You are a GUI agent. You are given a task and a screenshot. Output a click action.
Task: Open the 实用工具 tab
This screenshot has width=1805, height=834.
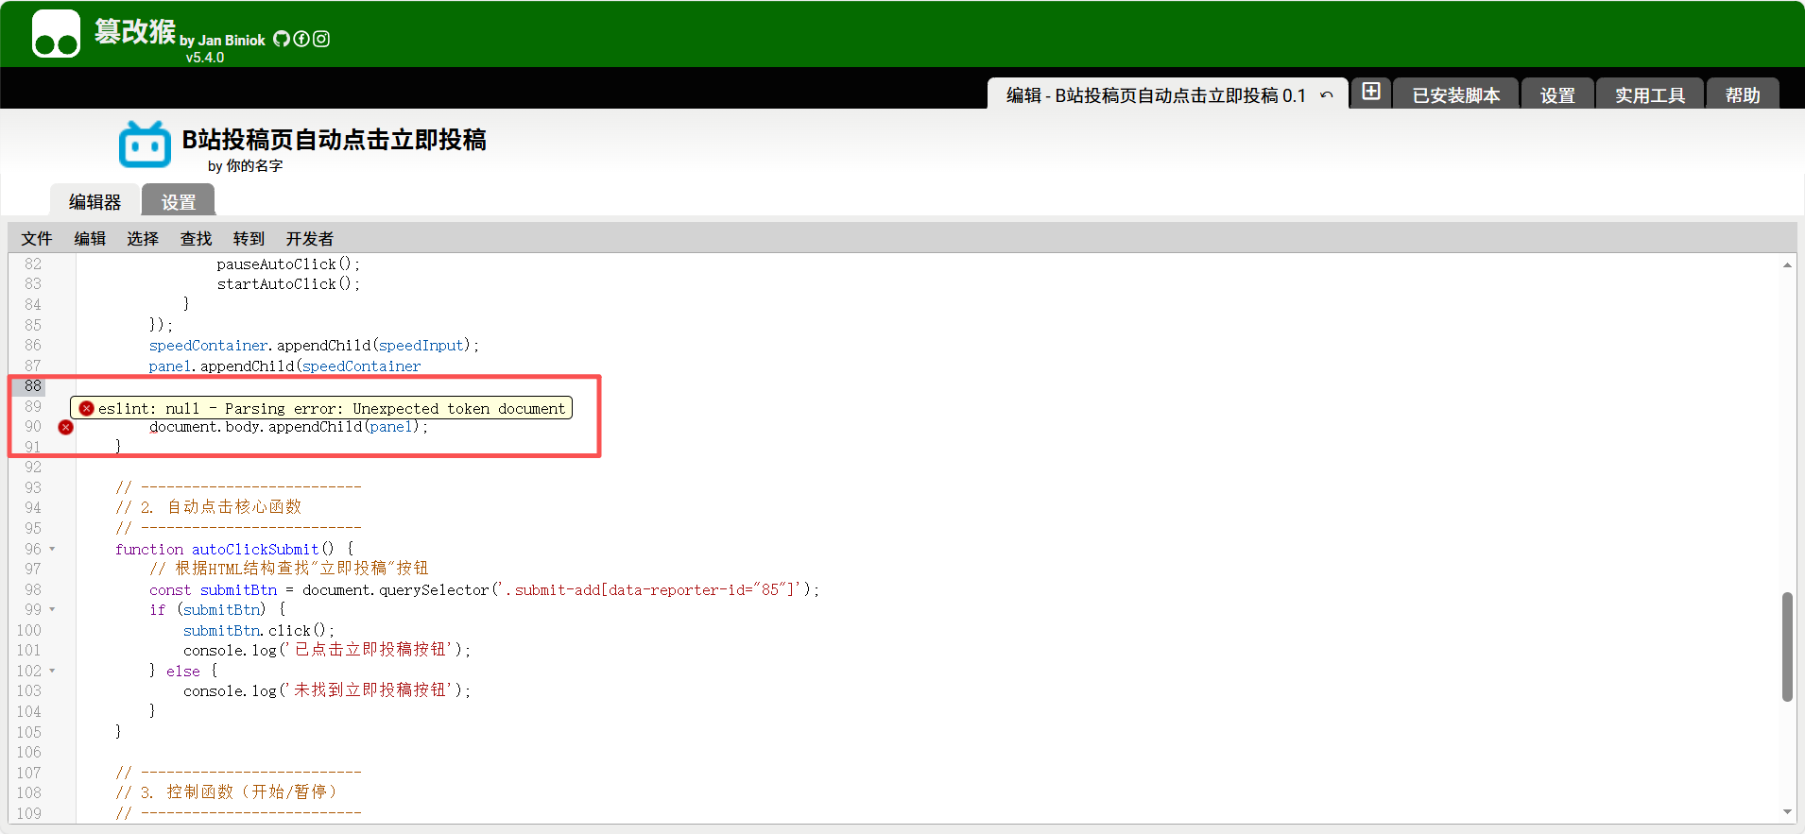(1649, 95)
